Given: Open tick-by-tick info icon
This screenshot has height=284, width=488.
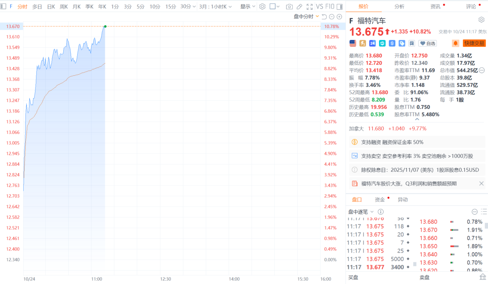Looking at the screenshot, I should pyautogui.click(x=381, y=212).
